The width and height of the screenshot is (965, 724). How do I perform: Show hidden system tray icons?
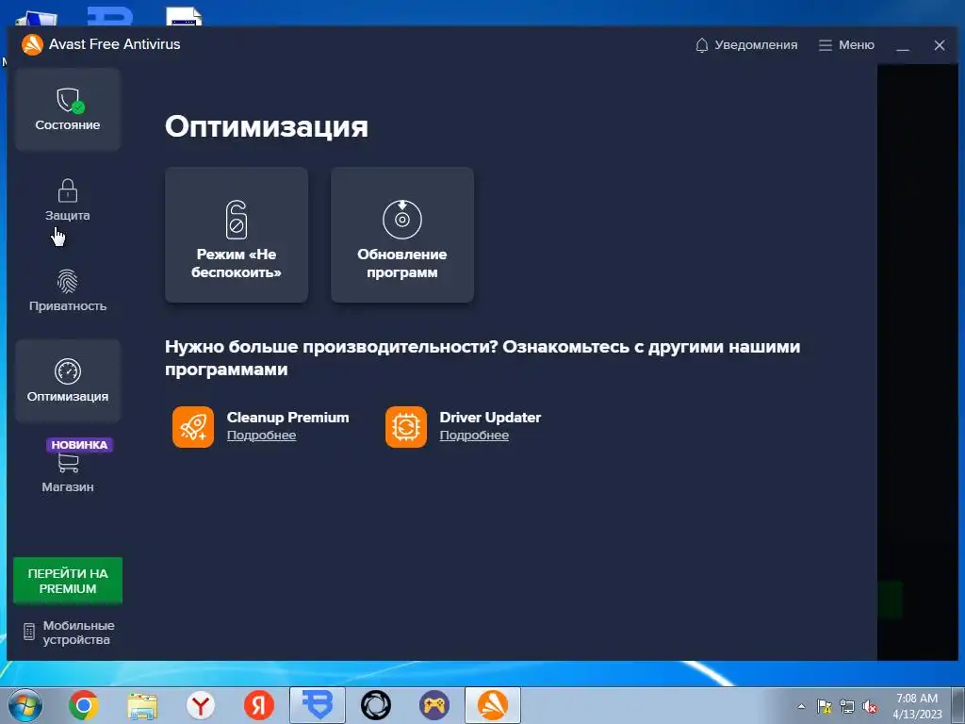click(x=801, y=706)
